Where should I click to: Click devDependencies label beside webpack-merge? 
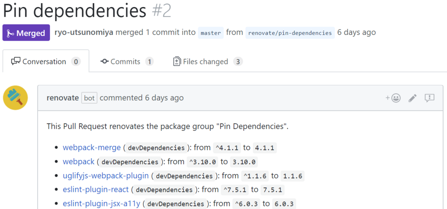click(x=156, y=148)
